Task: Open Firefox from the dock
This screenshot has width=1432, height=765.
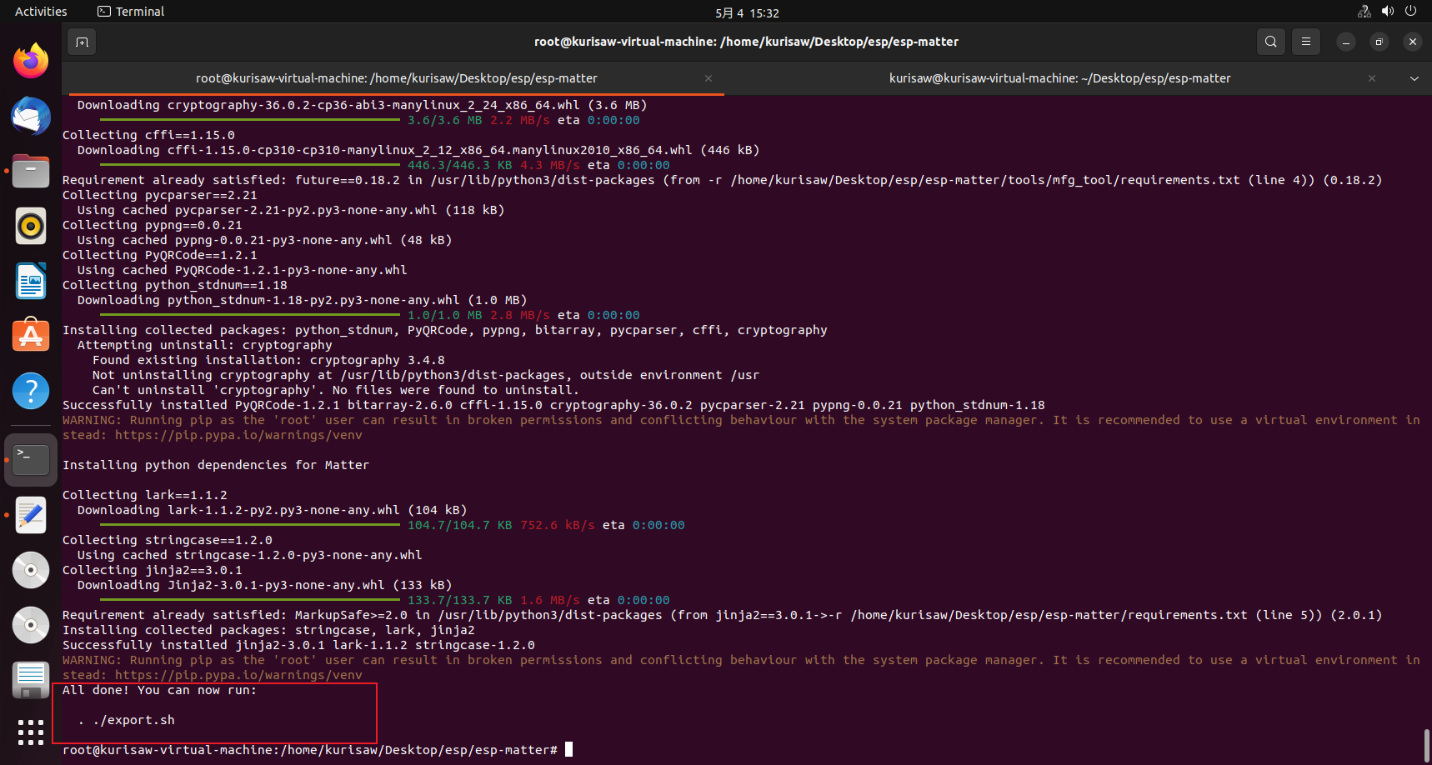Action: (31, 61)
